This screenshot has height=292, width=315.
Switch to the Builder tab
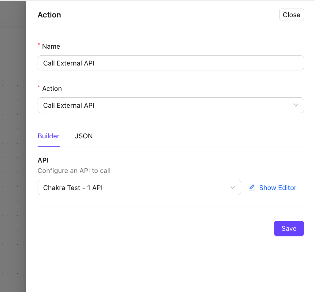(48, 136)
